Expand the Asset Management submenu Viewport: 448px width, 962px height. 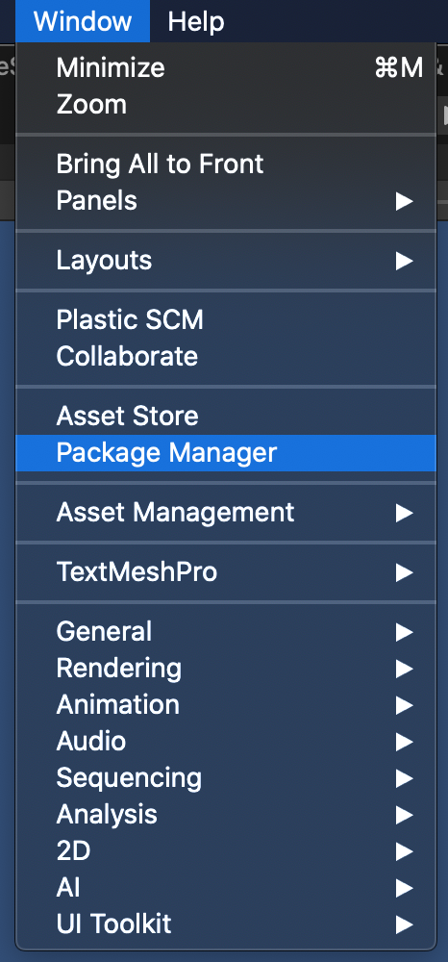coord(226,513)
